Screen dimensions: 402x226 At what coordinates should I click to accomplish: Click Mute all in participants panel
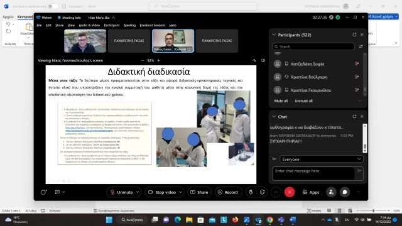point(281,101)
